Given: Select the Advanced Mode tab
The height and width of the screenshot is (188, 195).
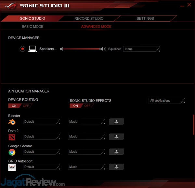Looking at the screenshot, I should [x=96, y=27].
